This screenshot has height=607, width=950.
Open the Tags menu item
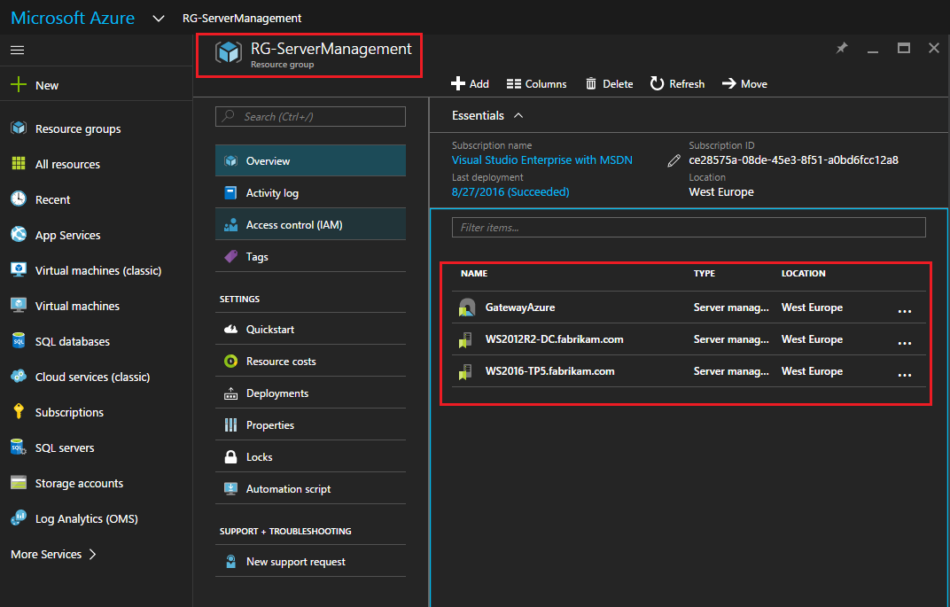click(x=310, y=256)
